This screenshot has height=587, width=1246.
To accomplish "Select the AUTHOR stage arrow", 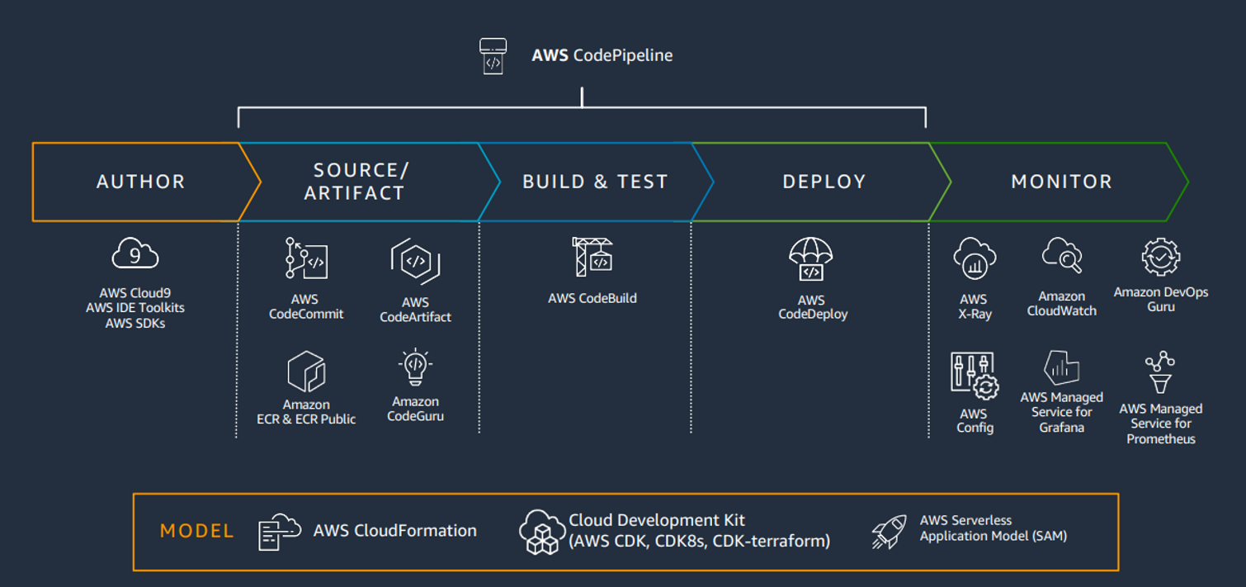I will click(x=146, y=182).
